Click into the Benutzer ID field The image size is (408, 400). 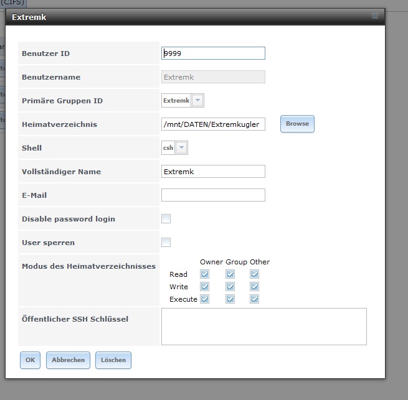pos(213,53)
